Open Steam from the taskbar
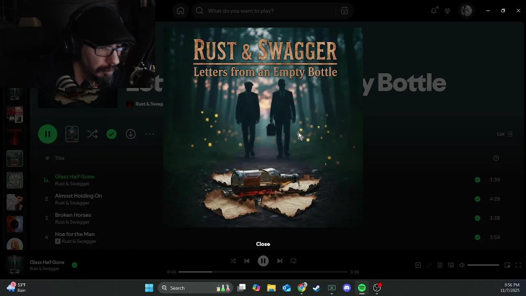Viewport: 526px width, 296px height. [316, 288]
